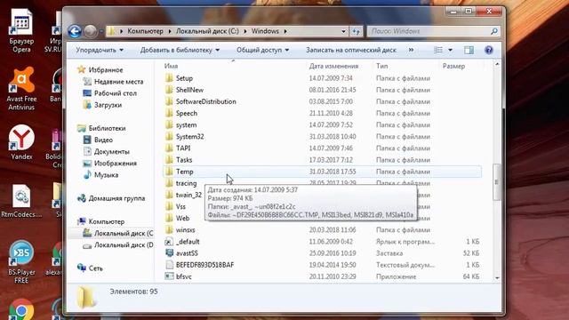Image resolution: width=569 pixels, height=320 pixels.
Task: Open the Упорядочить dropdown menu
Action: (100, 50)
